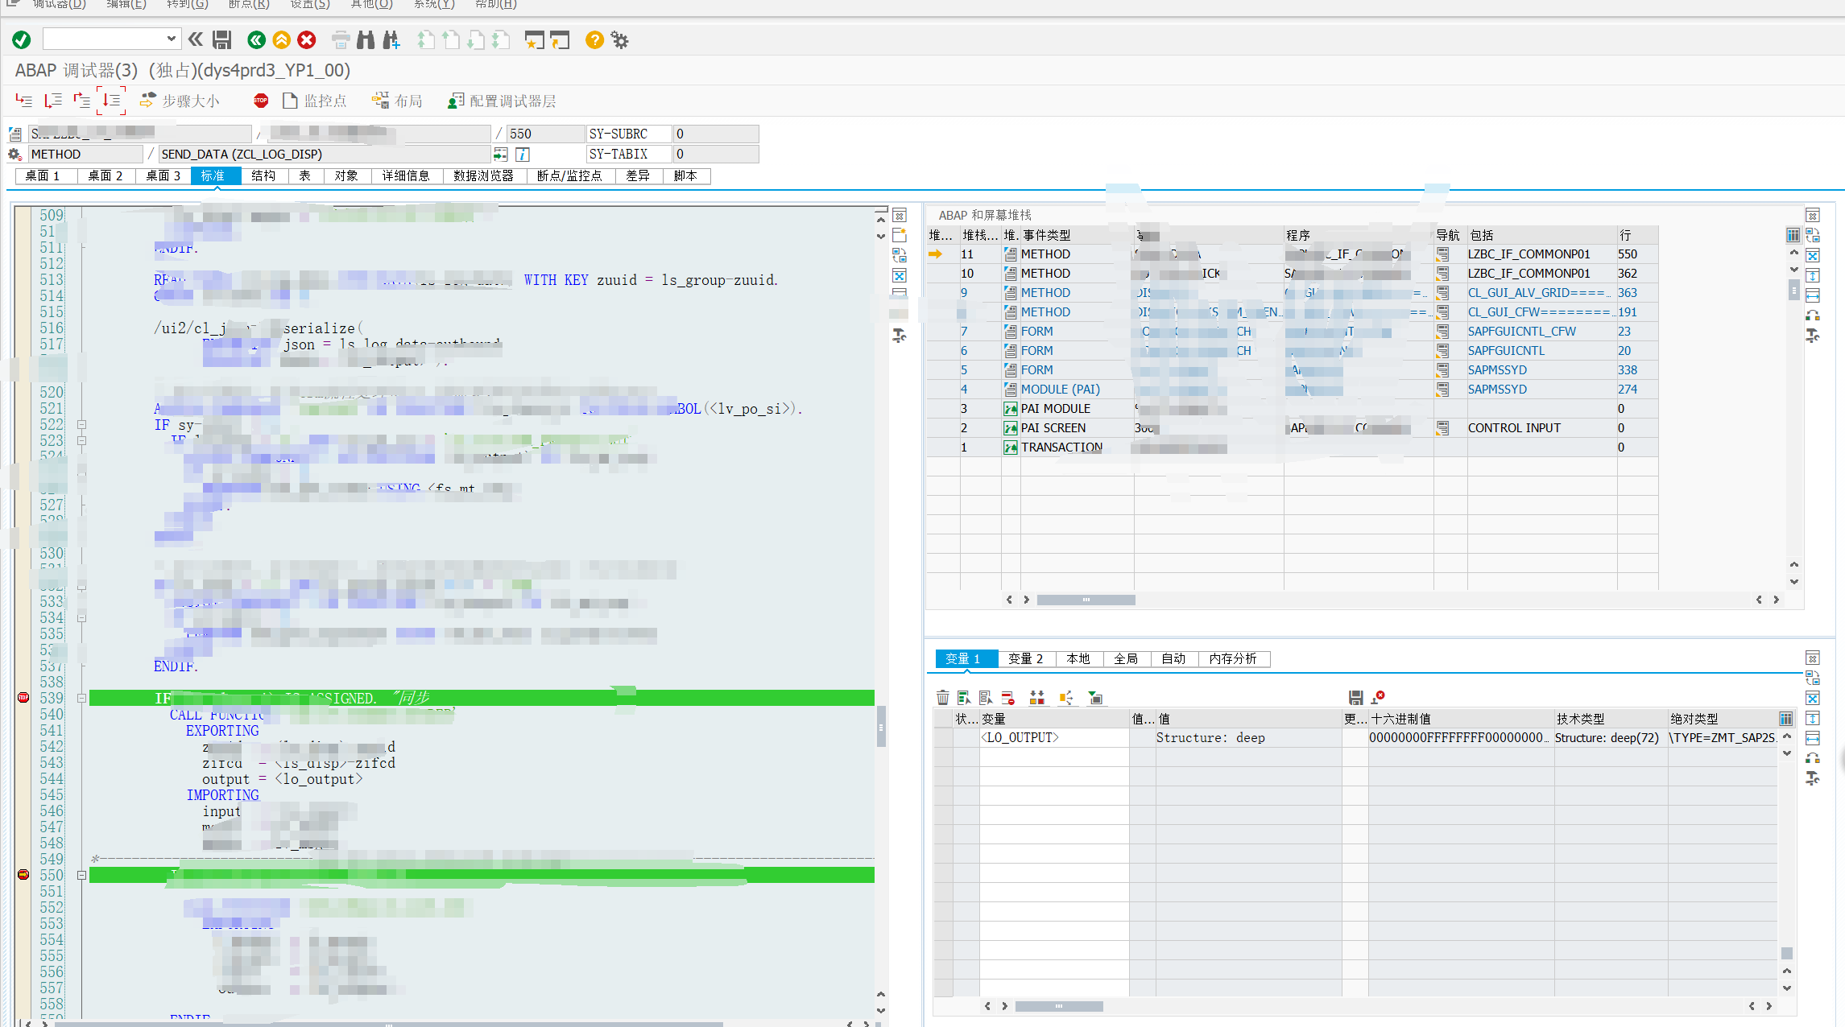Click the trash icon in variables toolbar
1845x1027 pixels.
pos(943,698)
